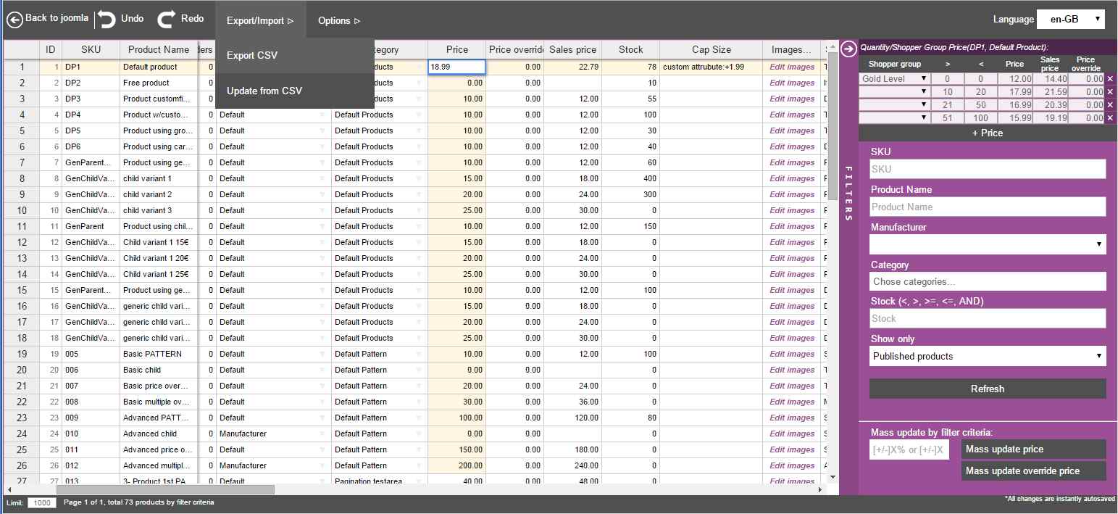Click the Undo arrow icon
This screenshot has width=1118, height=514.
coord(107,20)
